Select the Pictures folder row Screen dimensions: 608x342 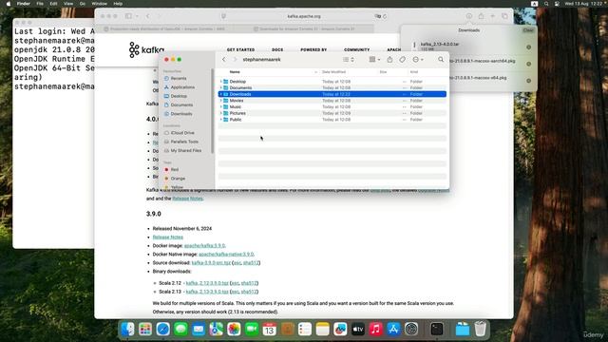click(332, 113)
